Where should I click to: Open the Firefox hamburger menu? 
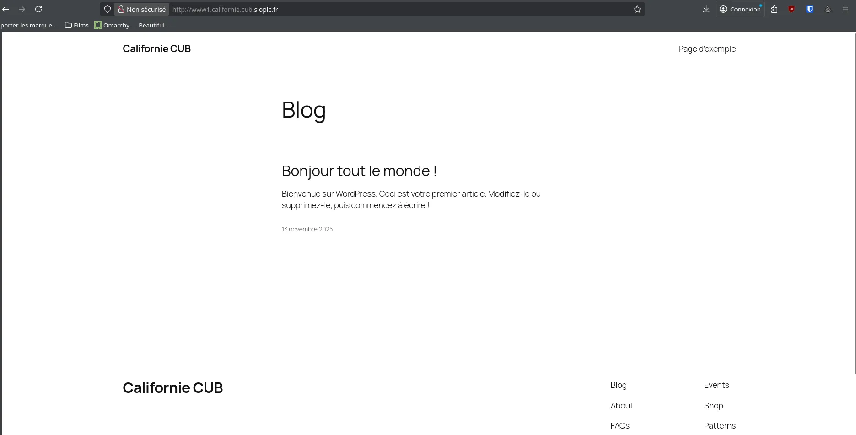coord(845,9)
